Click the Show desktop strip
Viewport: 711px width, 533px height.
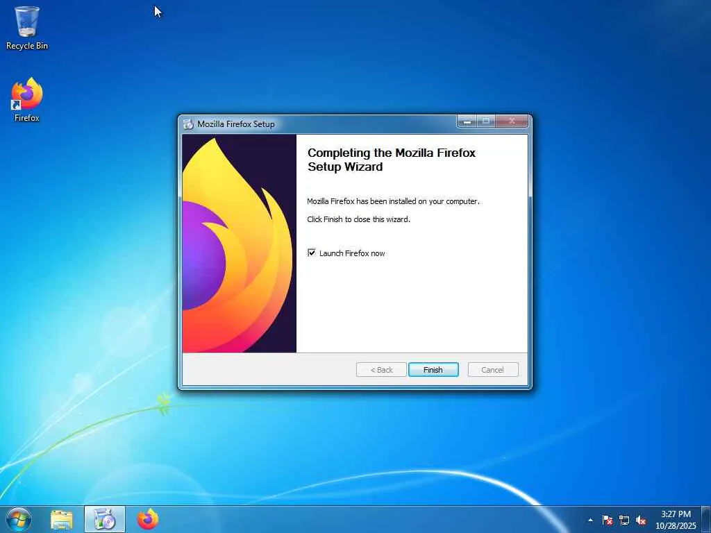point(706,519)
